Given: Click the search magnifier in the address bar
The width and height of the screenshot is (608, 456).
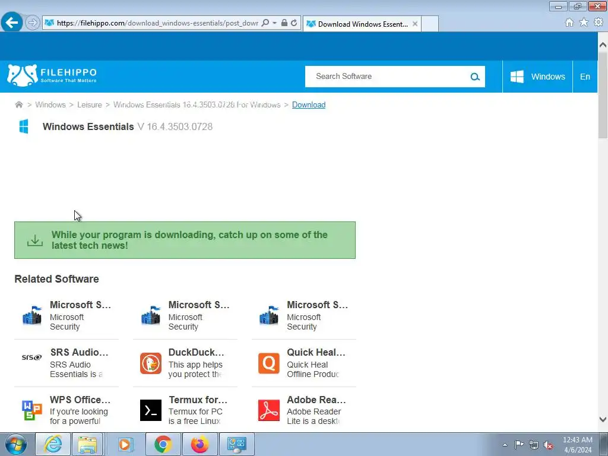Looking at the screenshot, I should (x=265, y=23).
